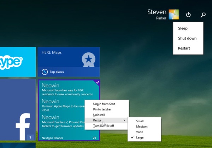
Task: Click the star badge on HERE Maps
Action: (89, 59)
